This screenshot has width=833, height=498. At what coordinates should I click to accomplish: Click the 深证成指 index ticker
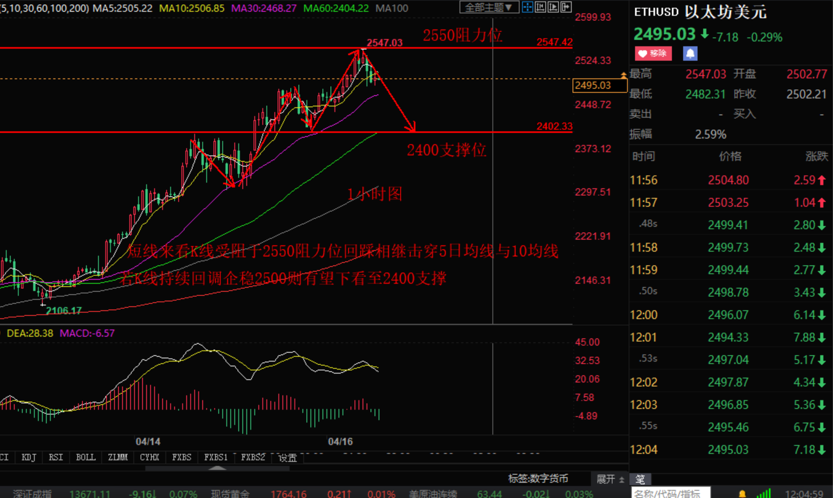tap(32, 494)
